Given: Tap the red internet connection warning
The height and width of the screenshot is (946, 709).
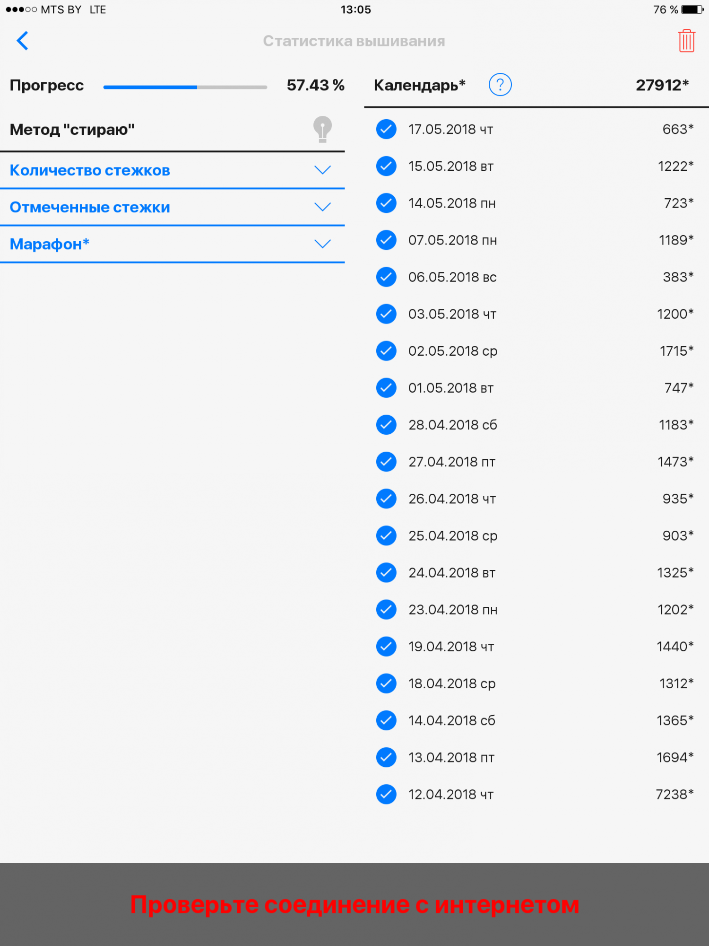Looking at the screenshot, I should click(354, 904).
